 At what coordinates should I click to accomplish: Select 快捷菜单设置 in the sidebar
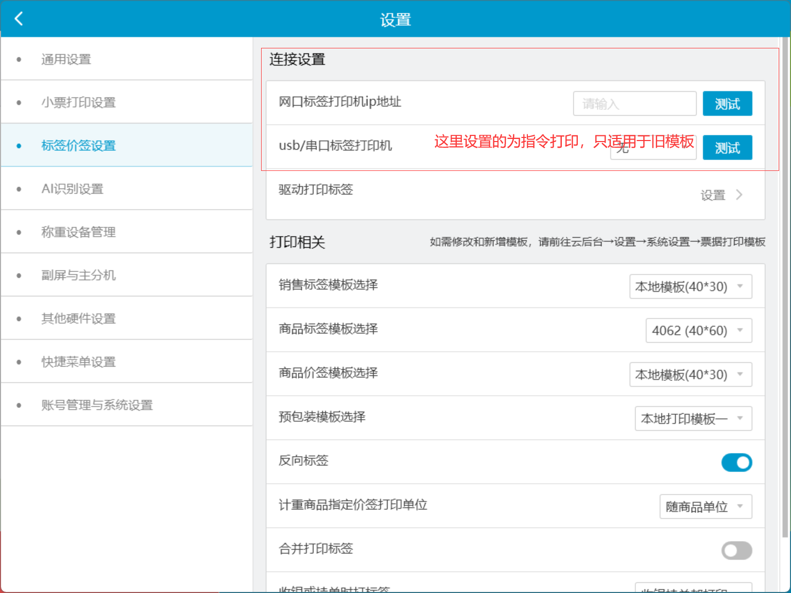(x=78, y=361)
